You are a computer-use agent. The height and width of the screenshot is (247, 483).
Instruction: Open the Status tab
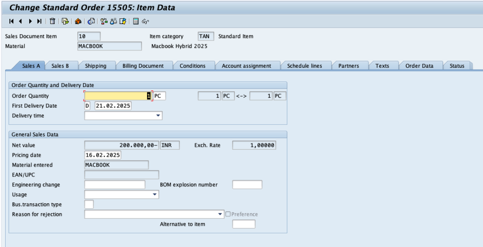[x=457, y=66]
